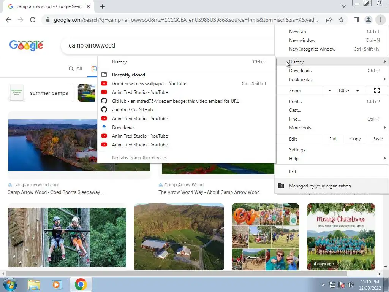Decrease zoom with the minus button
This screenshot has width=389, height=292.
tap(330, 90)
